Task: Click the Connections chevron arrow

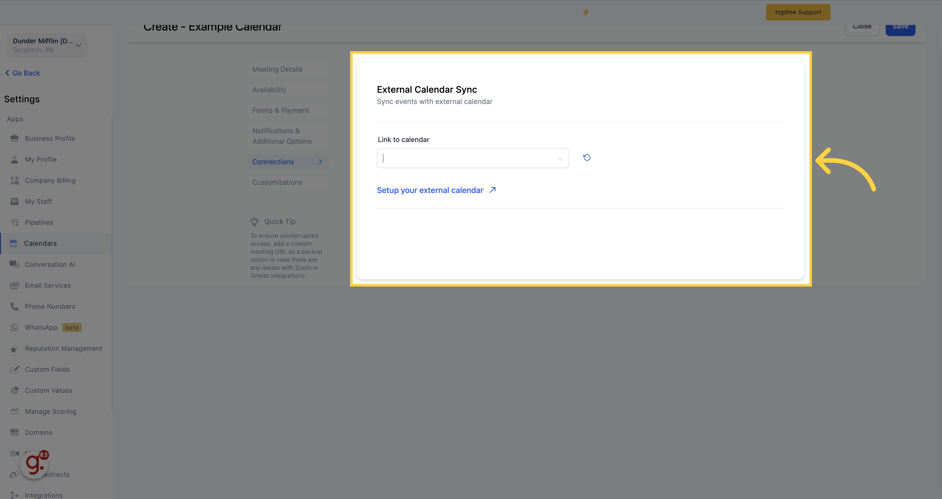Action: pyautogui.click(x=320, y=162)
